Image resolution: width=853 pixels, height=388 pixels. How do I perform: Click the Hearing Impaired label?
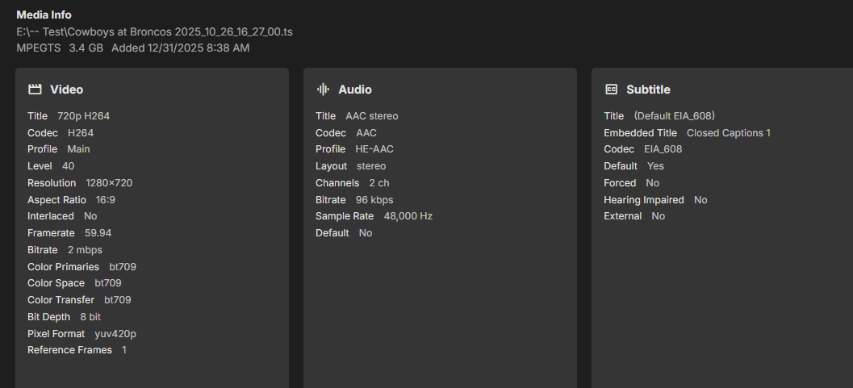coord(643,199)
